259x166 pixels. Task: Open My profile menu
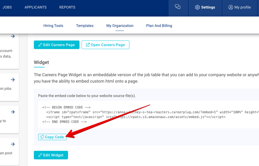pyautogui.click(x=240, y=7)
